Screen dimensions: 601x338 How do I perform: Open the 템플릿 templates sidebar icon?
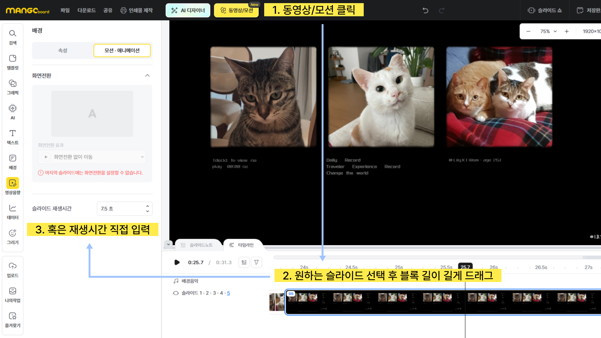click(13, 62)
